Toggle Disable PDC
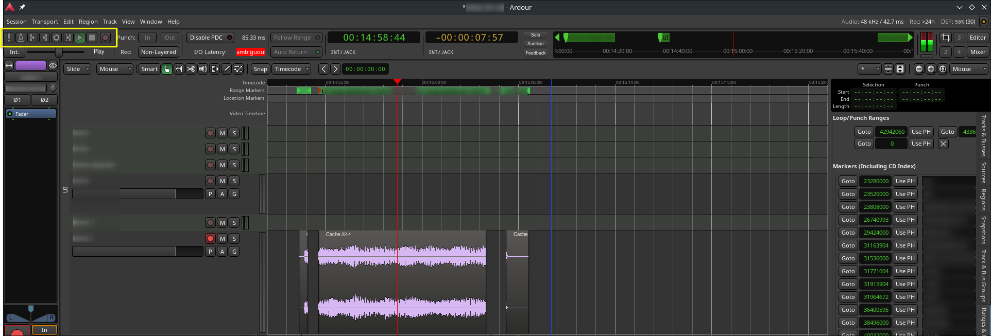This screenshot has height=336, width=991. click(210, 38)
